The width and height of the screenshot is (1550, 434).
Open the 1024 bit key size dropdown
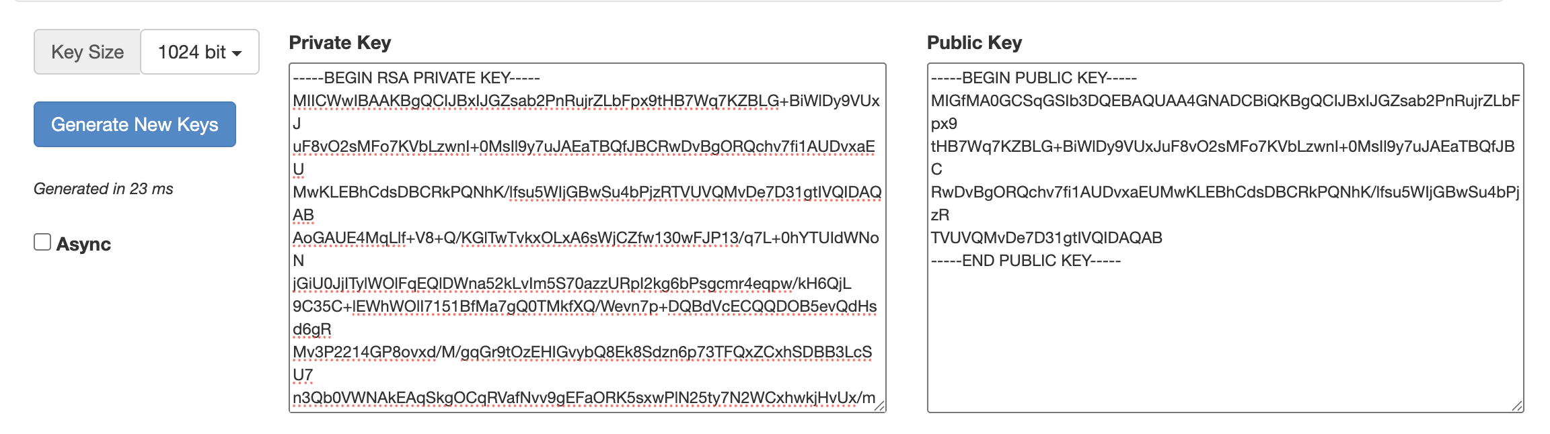coord(200,52)
